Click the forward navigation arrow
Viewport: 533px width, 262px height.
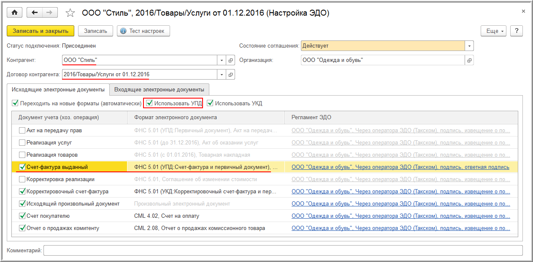coord(50,13)
